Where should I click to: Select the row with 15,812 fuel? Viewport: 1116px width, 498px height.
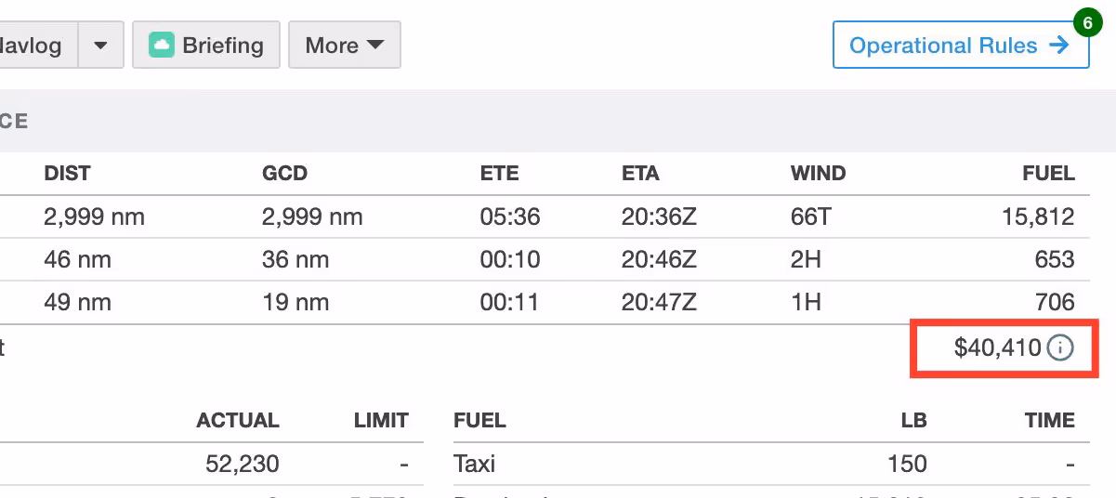[558, 217]
